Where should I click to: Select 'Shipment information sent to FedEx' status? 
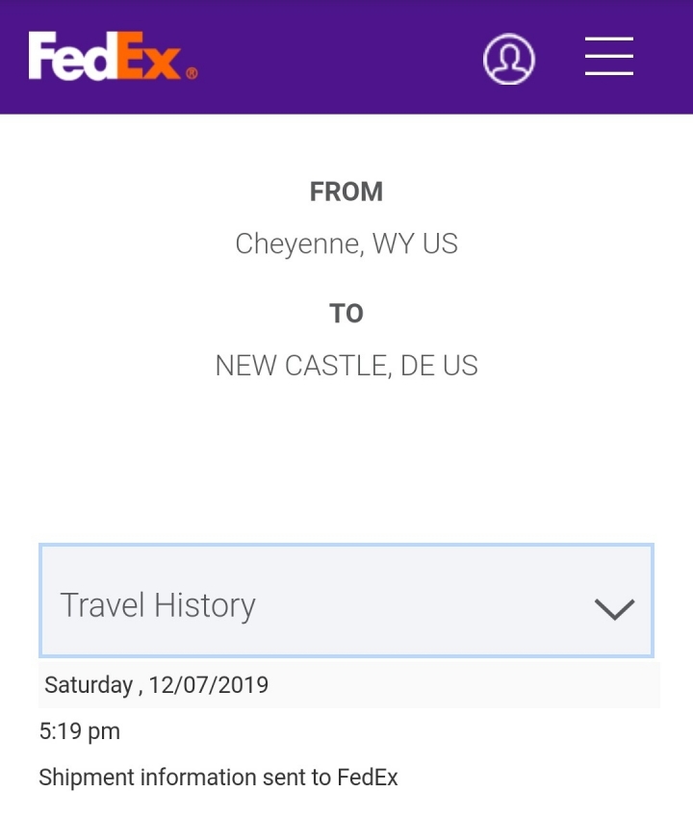[x=218, y=778]
